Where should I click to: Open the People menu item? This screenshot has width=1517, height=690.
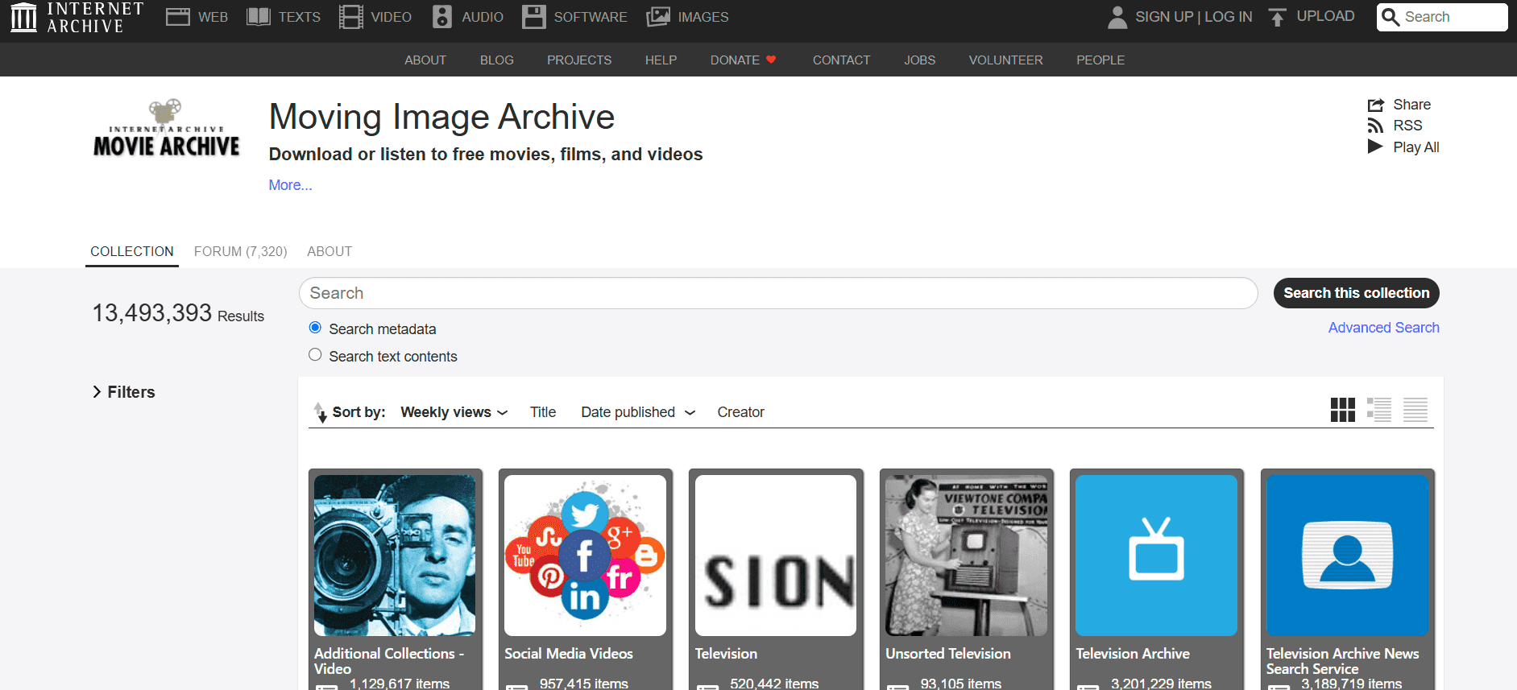pos(1100,60)
